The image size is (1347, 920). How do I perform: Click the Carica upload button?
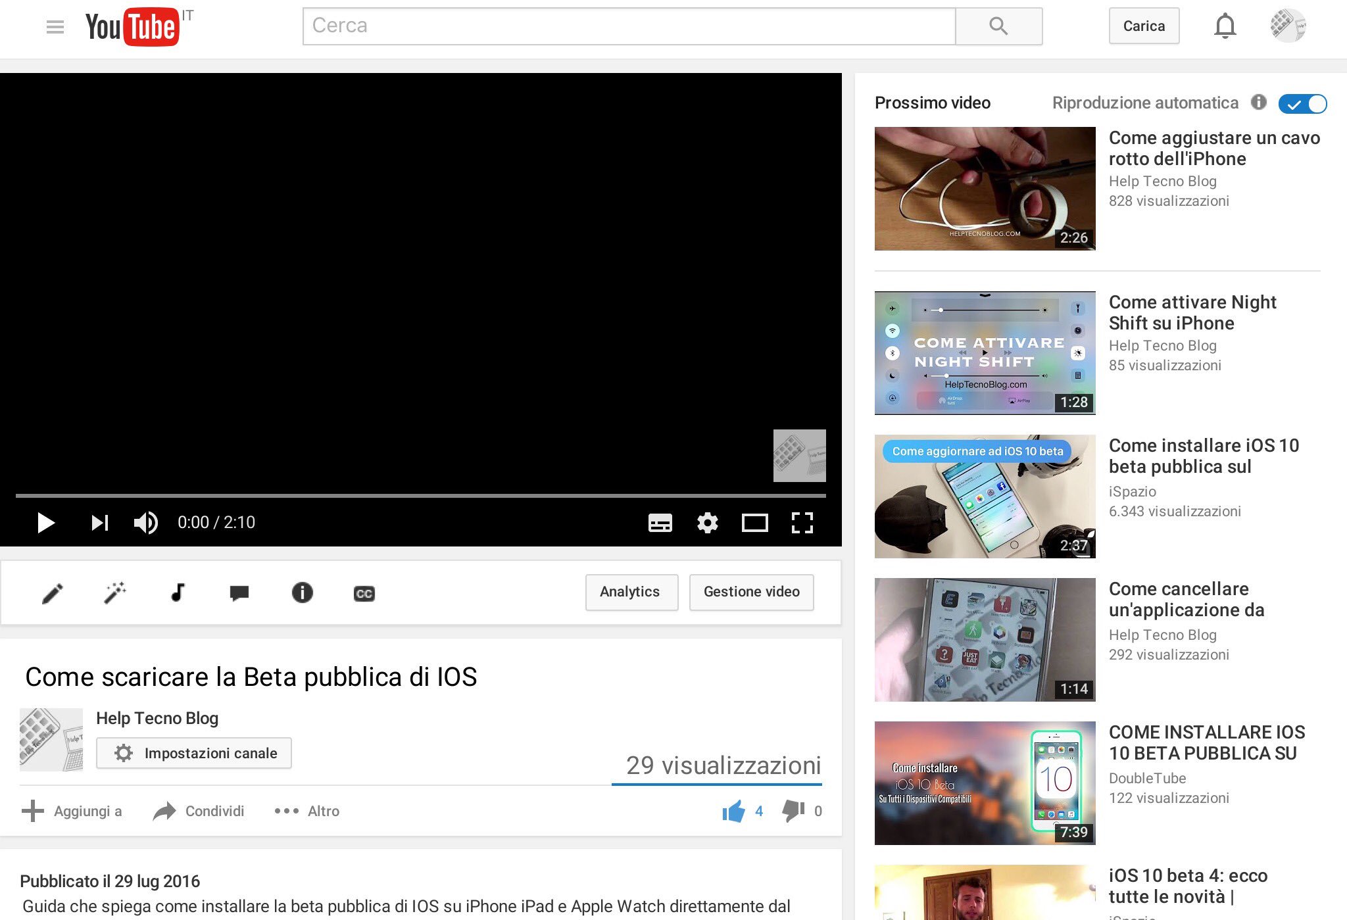pos(1144,26)
